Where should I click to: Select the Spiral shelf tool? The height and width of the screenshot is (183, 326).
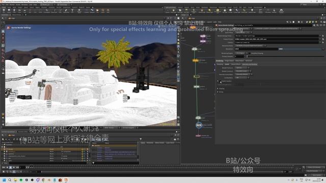click(103, 11)
